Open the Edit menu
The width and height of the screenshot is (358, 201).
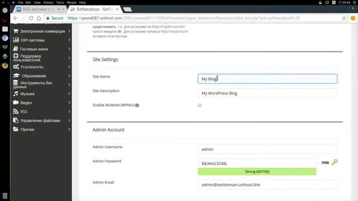[29, 2]
